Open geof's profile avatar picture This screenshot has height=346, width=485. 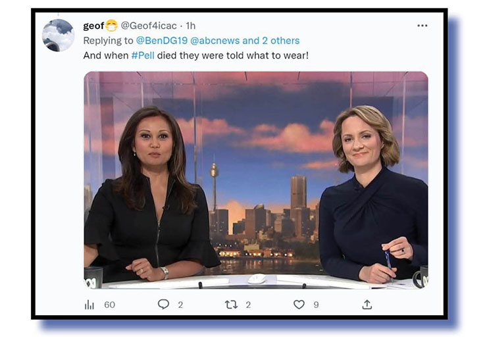(x=58, y=36)
